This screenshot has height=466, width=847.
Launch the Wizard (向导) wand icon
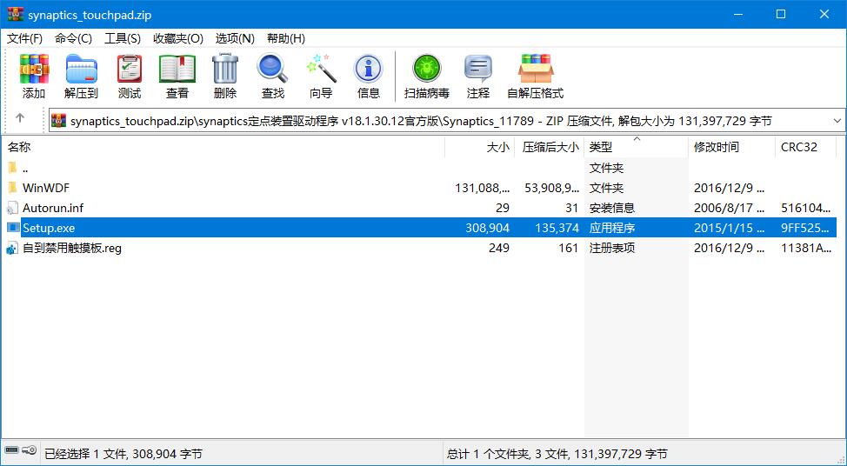[x=321, y=69]
